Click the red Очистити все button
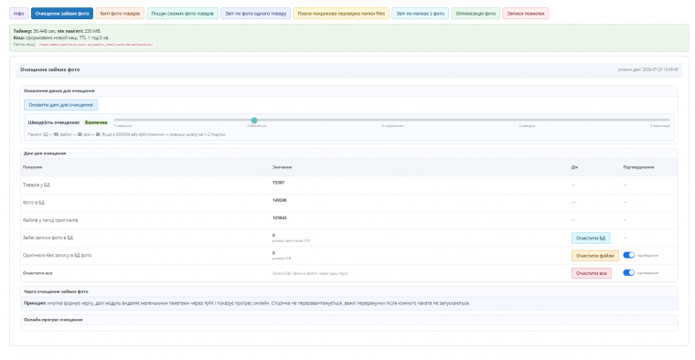 tap(592, 273)
